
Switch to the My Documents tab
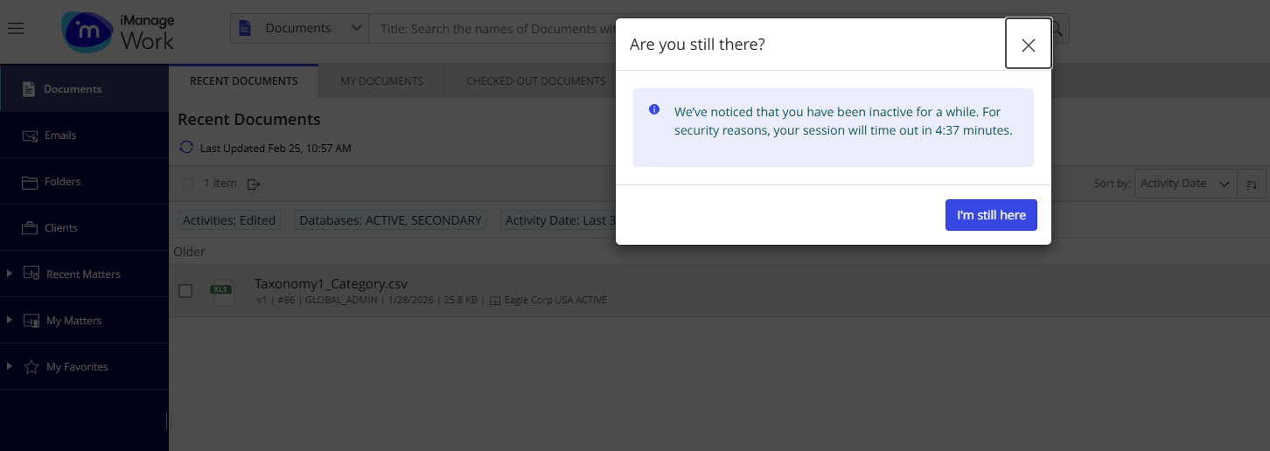click(381, 81)
